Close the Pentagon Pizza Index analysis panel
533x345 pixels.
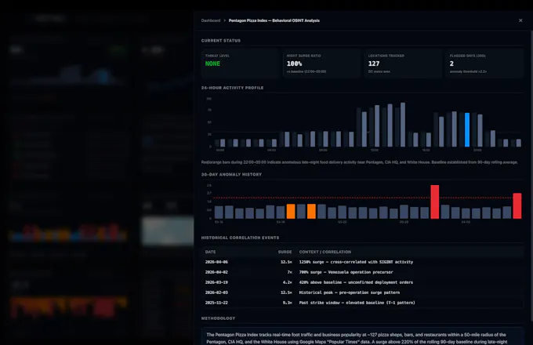click(520, 20)
